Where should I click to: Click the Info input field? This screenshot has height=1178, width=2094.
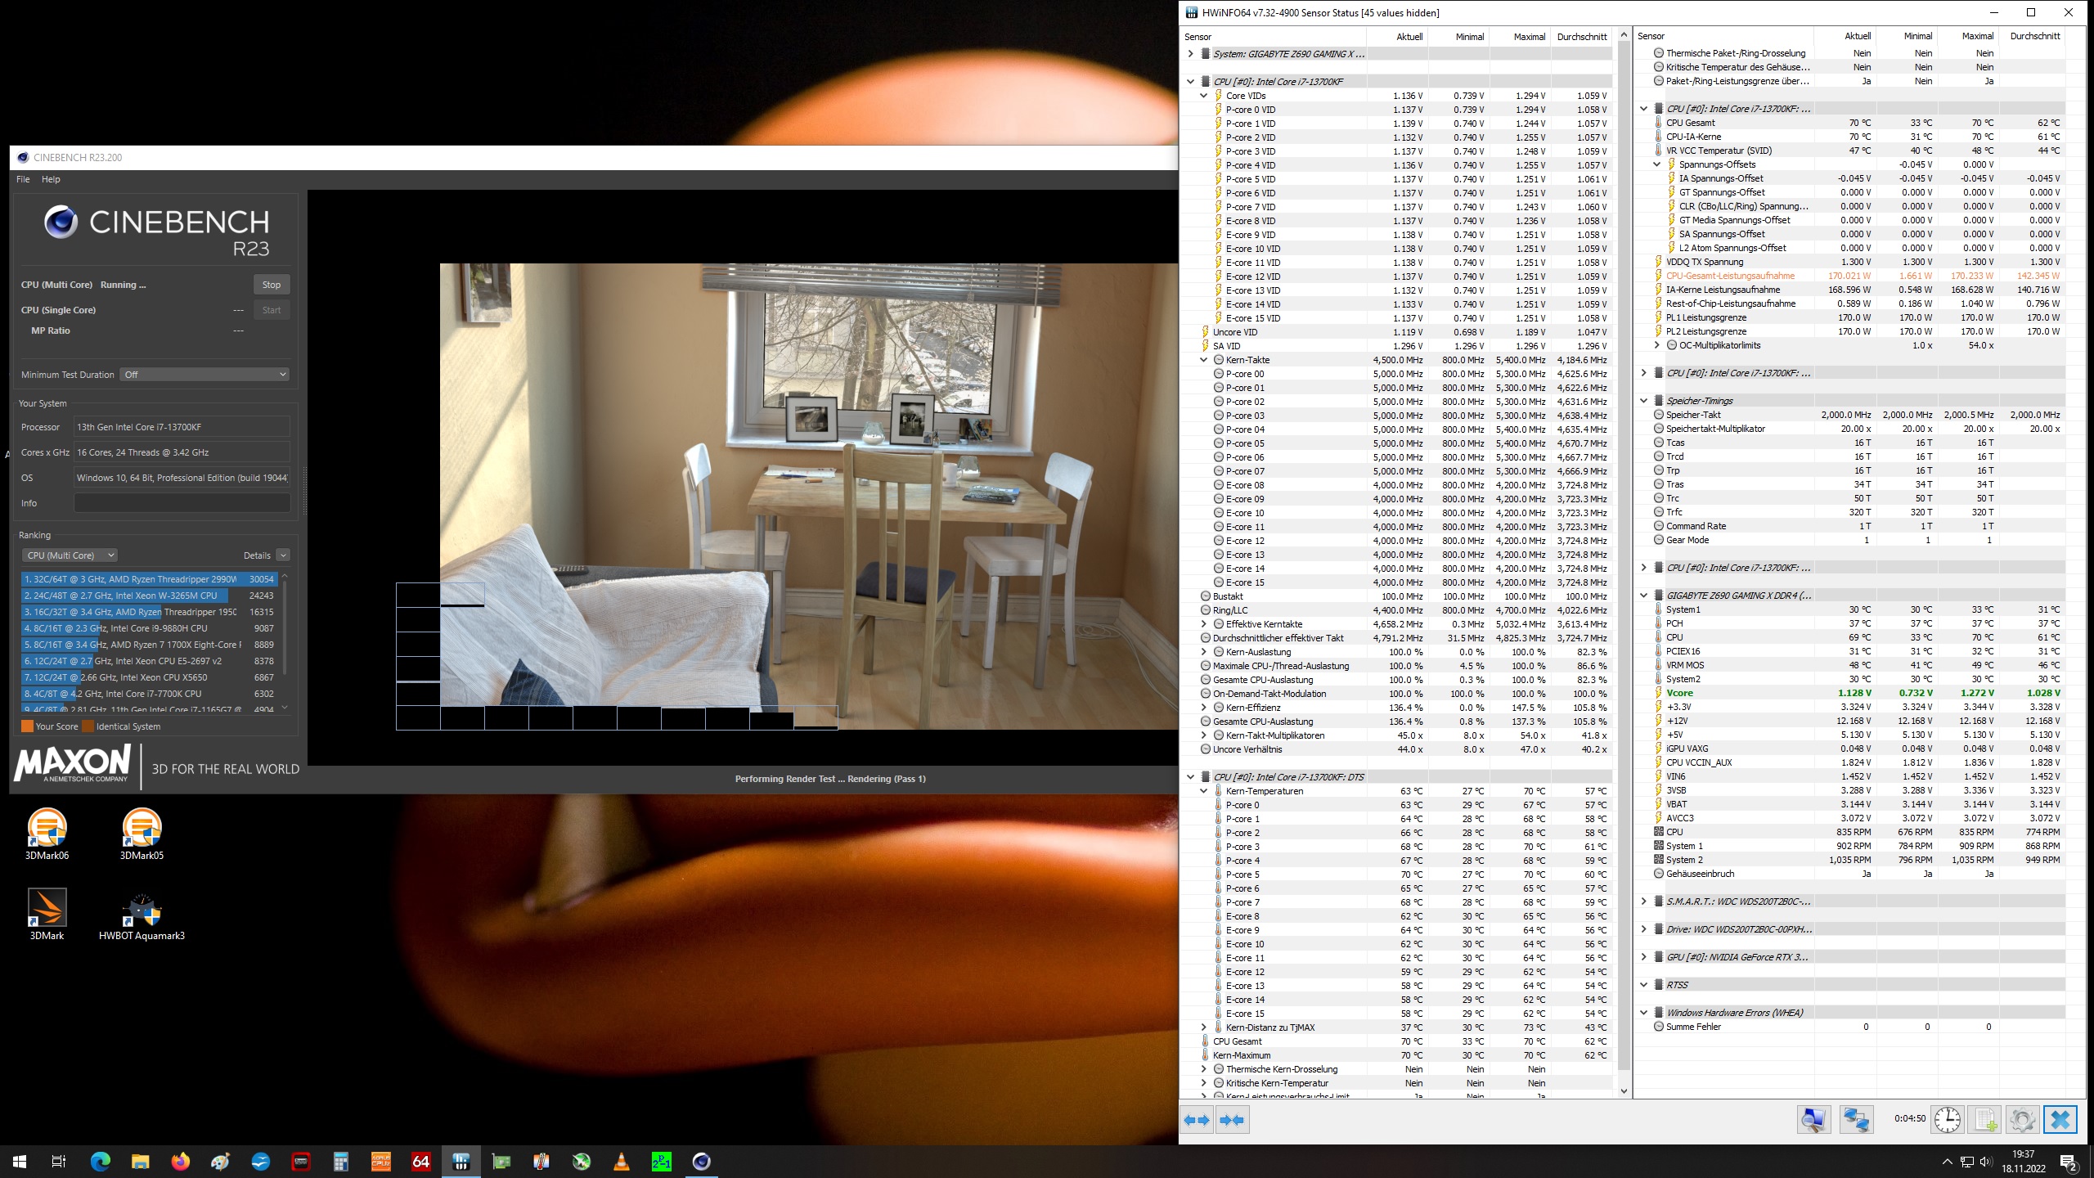coord(182,503)
